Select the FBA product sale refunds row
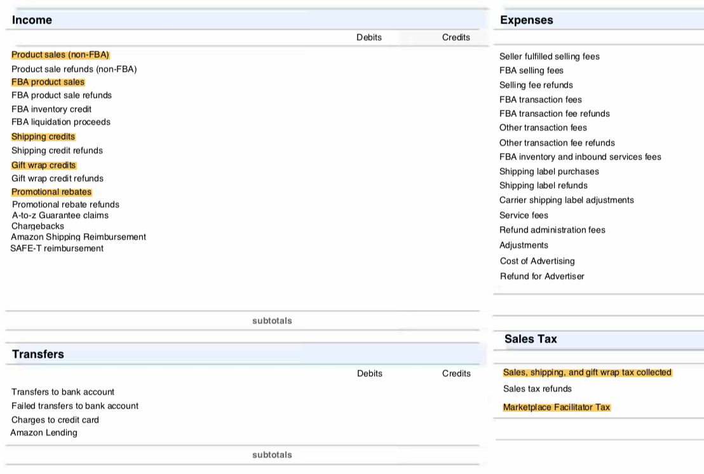 (62, 95)
